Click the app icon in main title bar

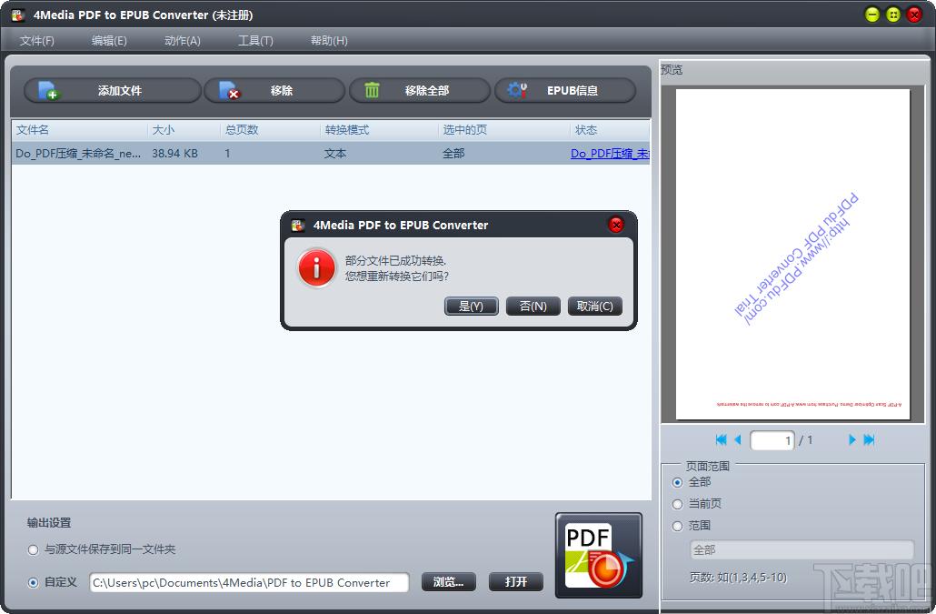(x=18, y=15)
